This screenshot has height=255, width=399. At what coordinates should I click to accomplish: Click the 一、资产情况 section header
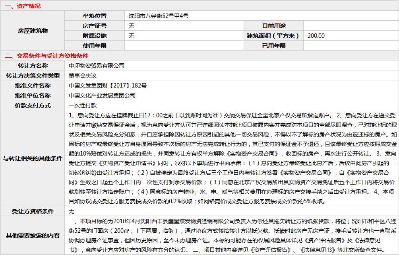point(23,6)
